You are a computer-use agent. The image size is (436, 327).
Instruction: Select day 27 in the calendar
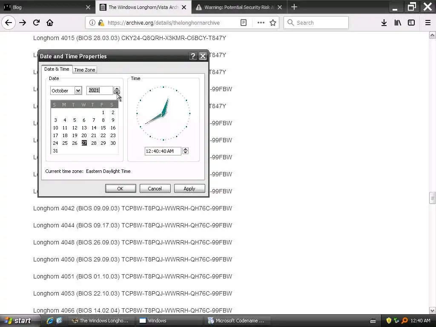pos(84,143)
